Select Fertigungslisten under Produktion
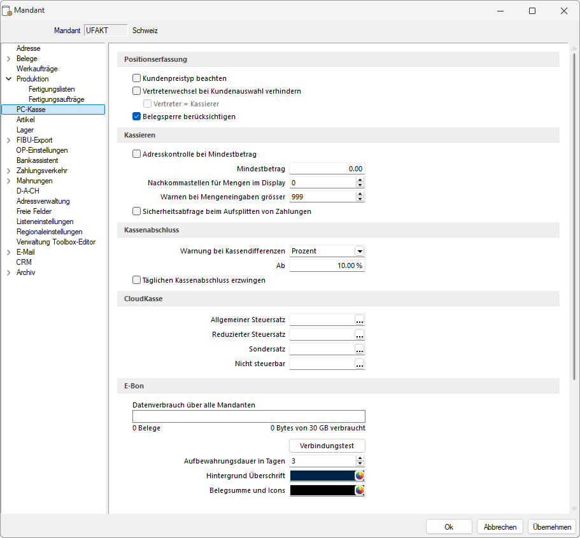Screen dimensions: 580x538 52,89
